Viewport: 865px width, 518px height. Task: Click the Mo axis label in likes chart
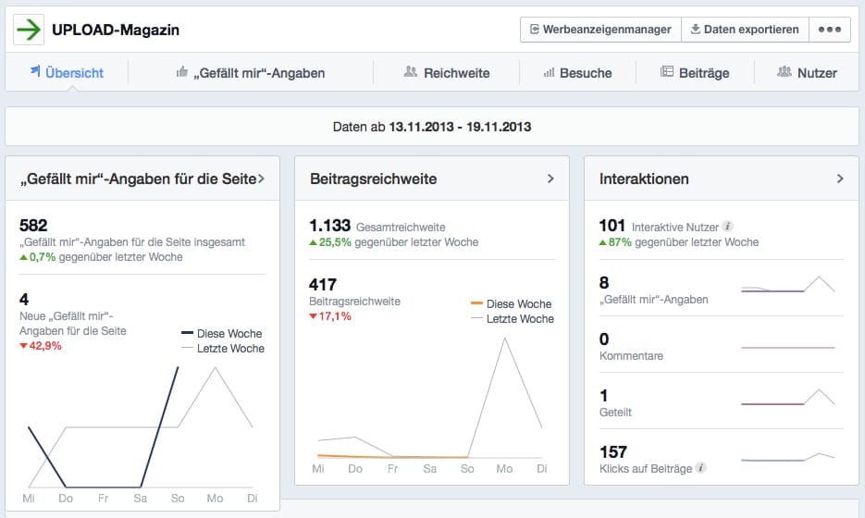pos(215,499)
